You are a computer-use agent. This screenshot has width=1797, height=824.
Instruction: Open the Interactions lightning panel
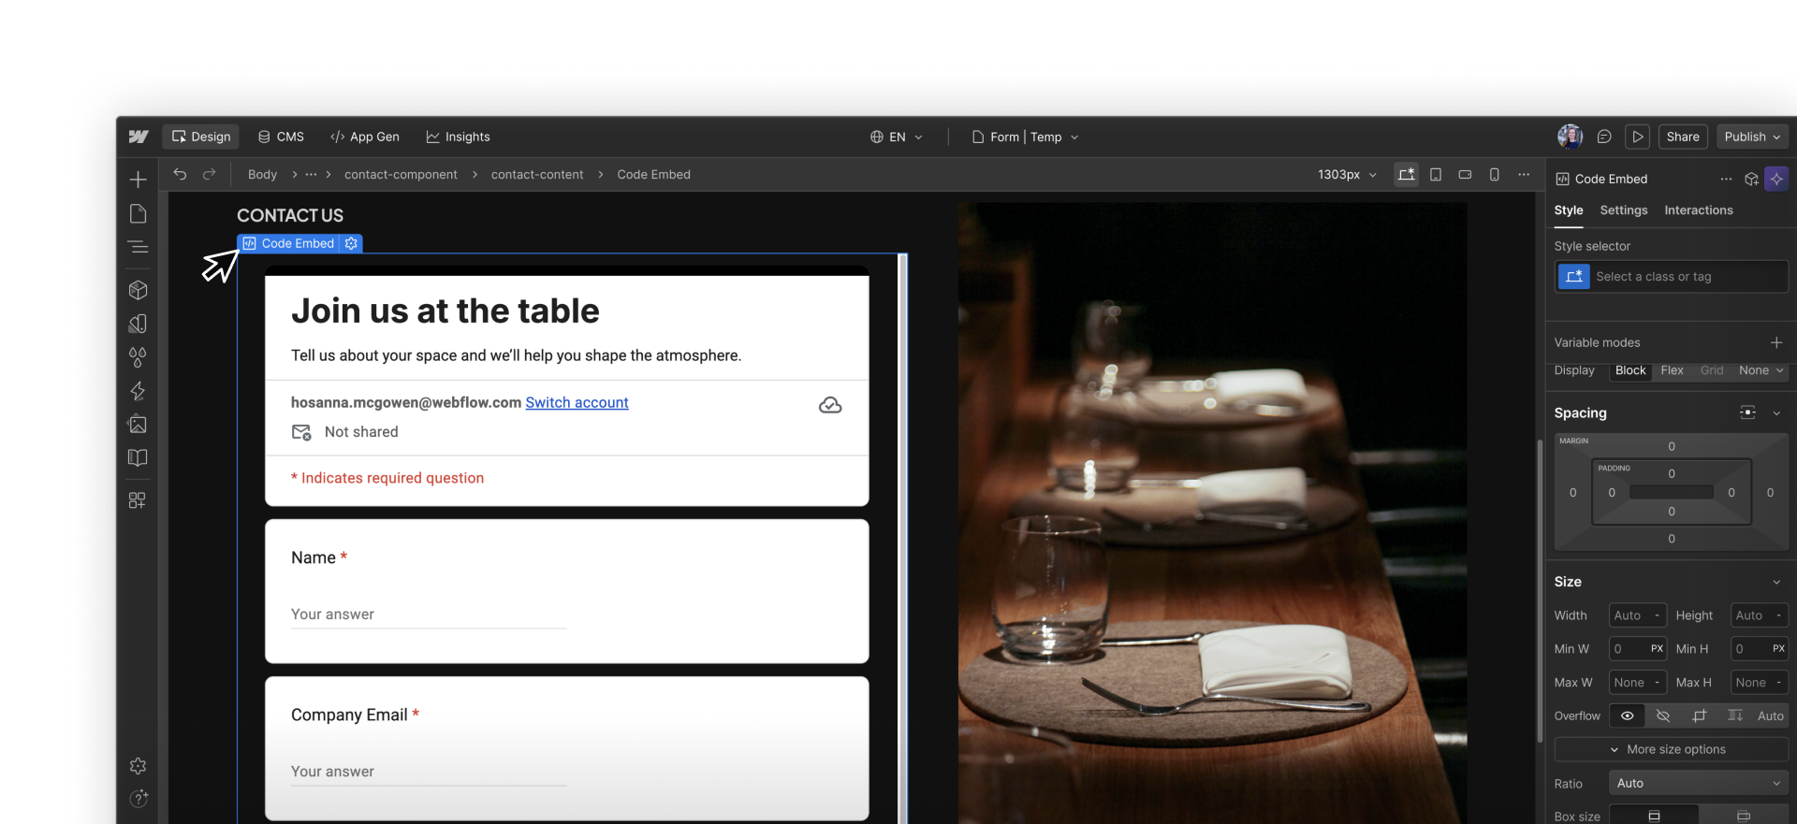138,391
